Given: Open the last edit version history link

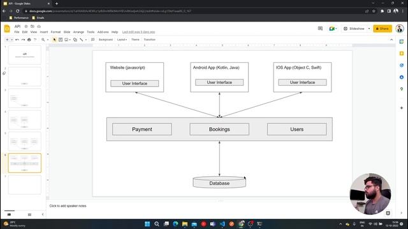Looking at the screenshot, I should pos(139,32).
